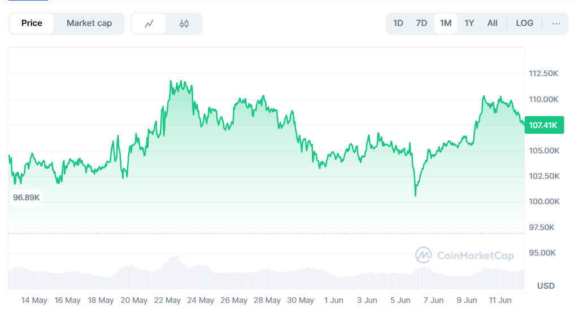Viewport: 575px width, 321px height.
Task: Click the 5 Jun date on the axis
Action: (x=400, y=301)
